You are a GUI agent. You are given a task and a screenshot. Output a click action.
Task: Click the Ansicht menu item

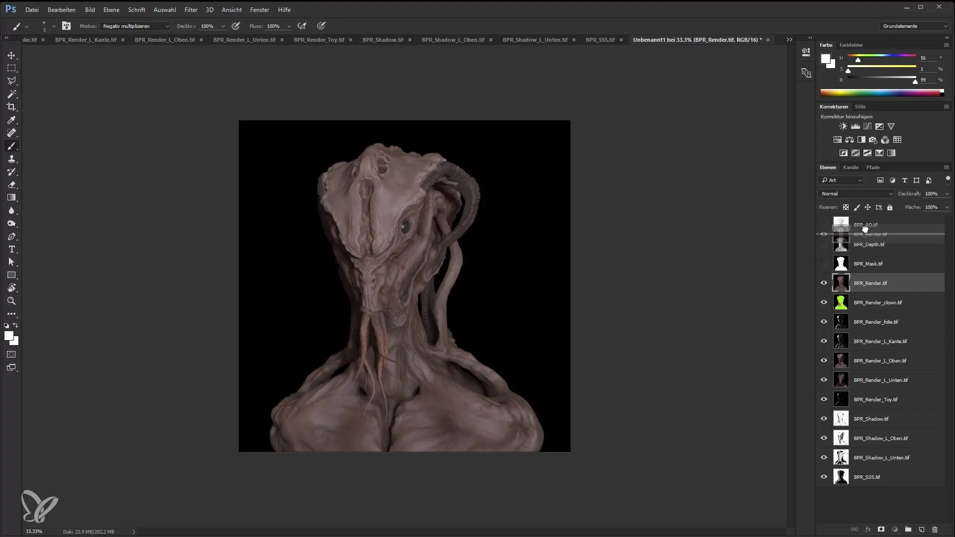[231, 9]
